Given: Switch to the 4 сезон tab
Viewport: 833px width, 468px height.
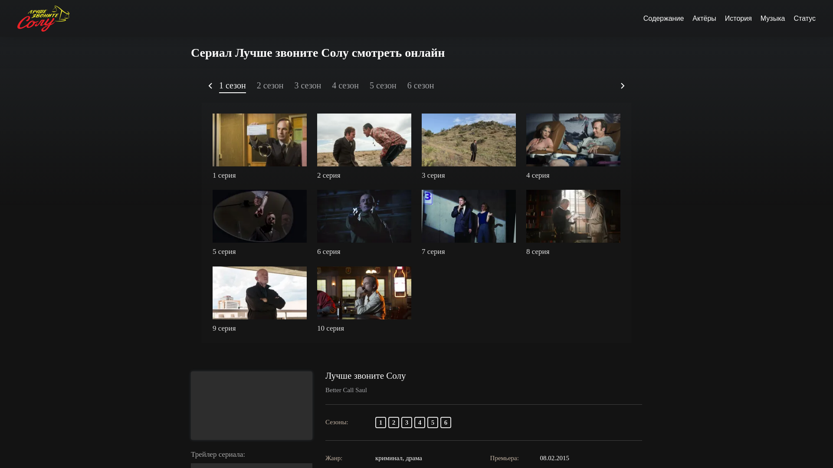Looking at the screenshot, I should coord(345,86).
